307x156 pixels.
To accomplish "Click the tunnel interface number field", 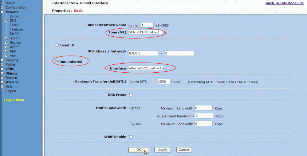I will [x=147, y=25].
